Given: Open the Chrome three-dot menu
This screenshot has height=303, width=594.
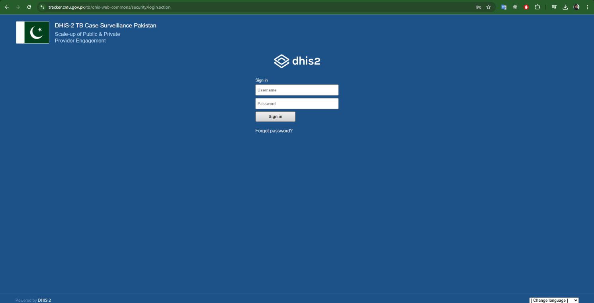Looking at the screenshot, I should [x=587, y=7].
